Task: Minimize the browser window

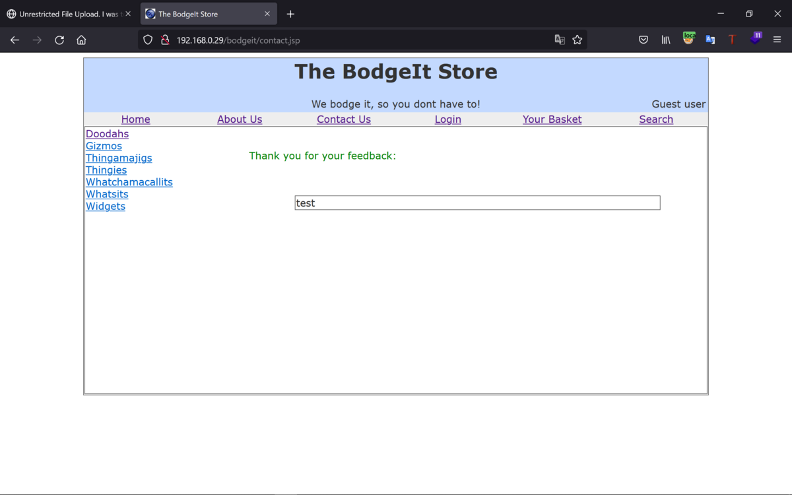Action: 721,14
